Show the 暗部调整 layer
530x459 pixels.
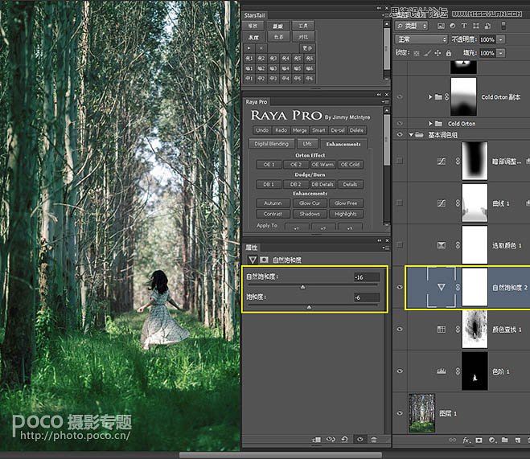400,161
